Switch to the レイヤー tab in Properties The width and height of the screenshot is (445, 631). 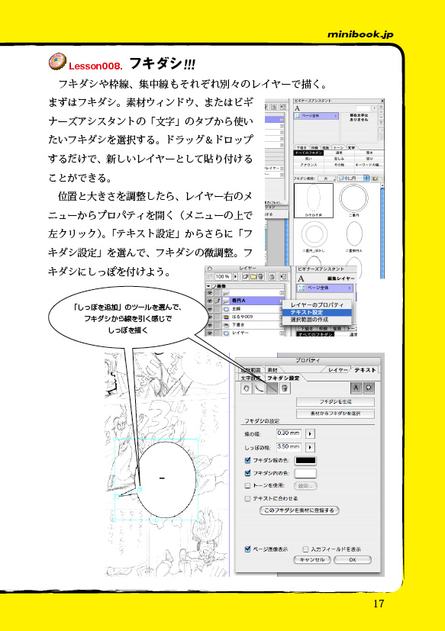(337, 370)
